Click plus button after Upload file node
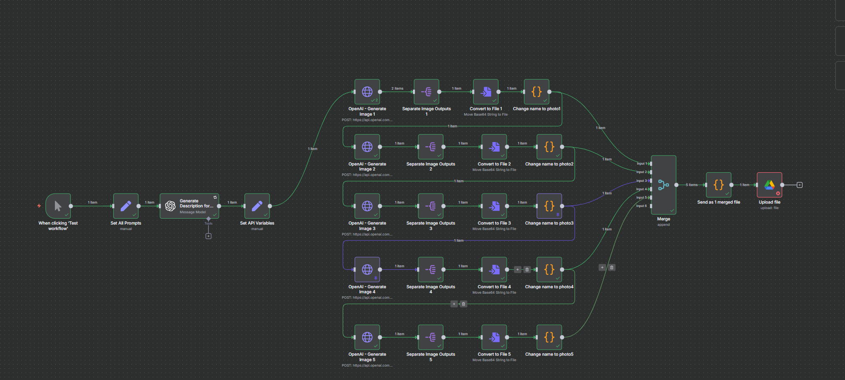The width and height of the screenshot is (845, 380). [x=799, y=185]
